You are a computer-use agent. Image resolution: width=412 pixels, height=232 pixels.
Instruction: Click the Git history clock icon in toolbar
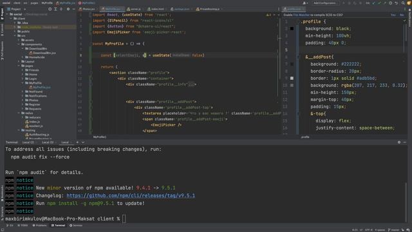coord(391,3)
